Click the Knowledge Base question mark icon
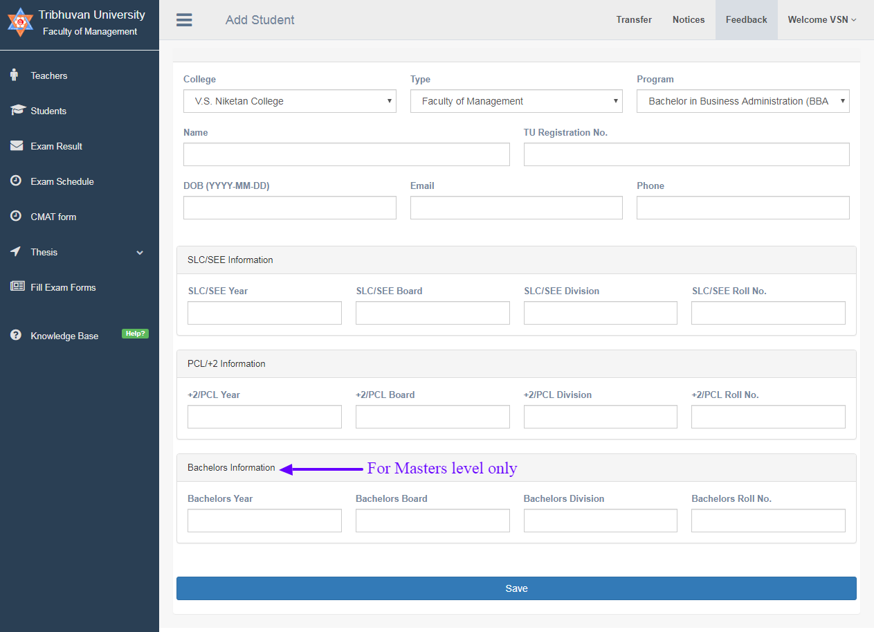Screen dimensions: 874x632 pyautogui.click(x=16, y=335)
